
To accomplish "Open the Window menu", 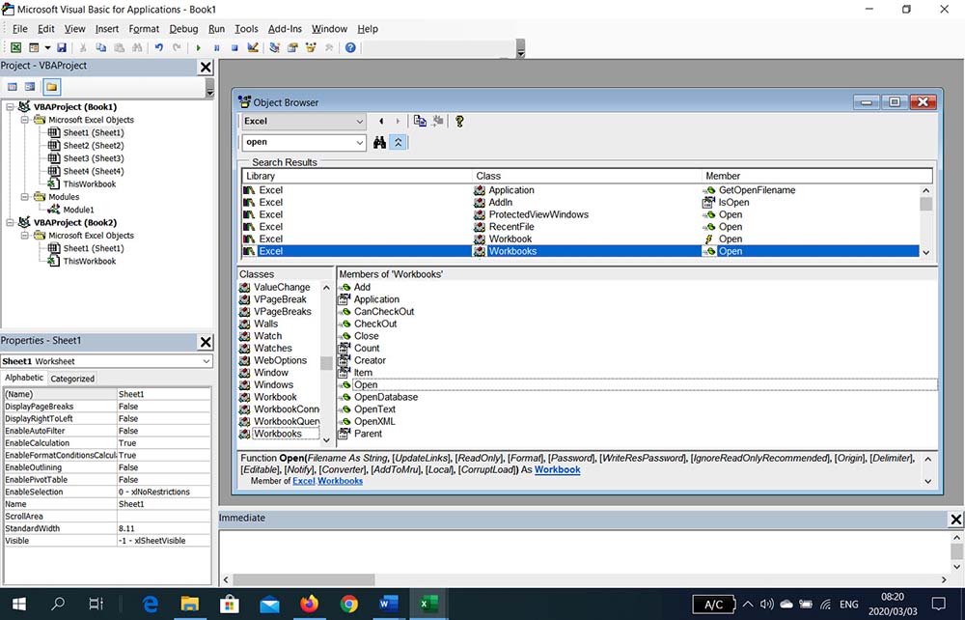I will point(329,29).
